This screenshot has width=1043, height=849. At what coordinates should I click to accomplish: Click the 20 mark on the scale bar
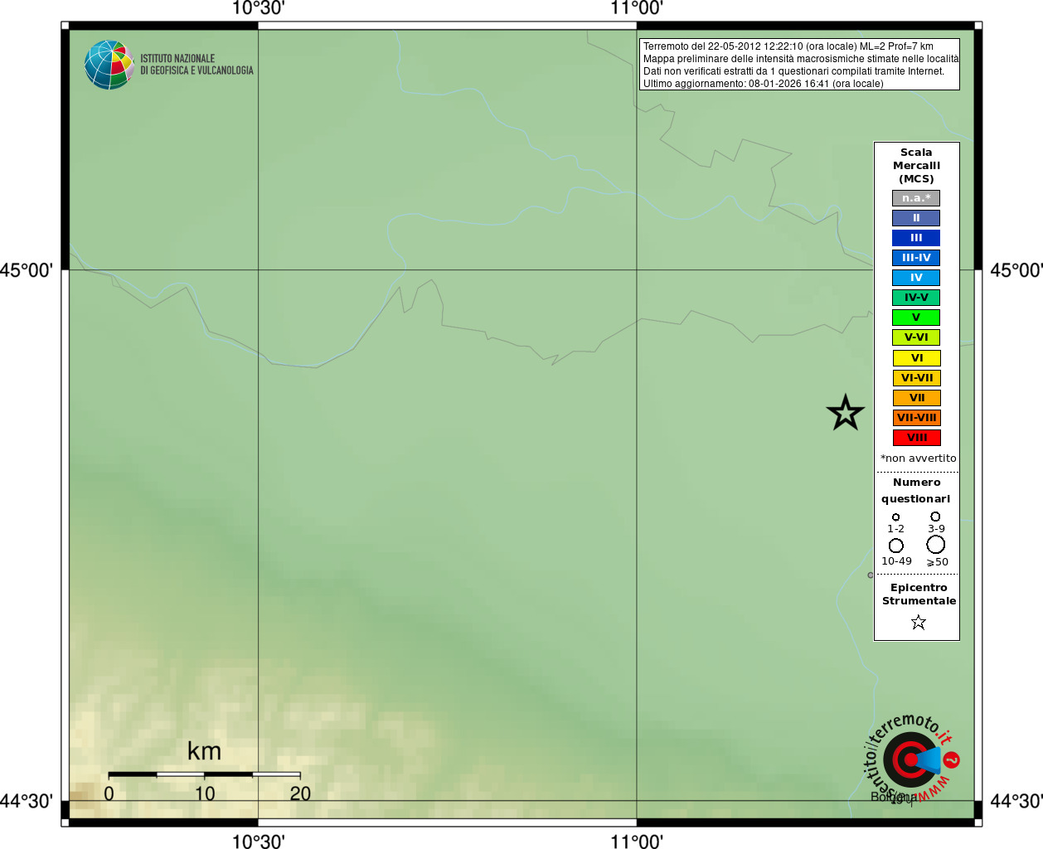click(300, 793)
